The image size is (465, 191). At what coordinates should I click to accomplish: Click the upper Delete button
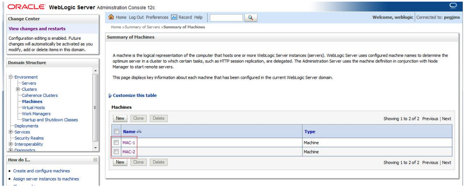click(x=159, y=118)
